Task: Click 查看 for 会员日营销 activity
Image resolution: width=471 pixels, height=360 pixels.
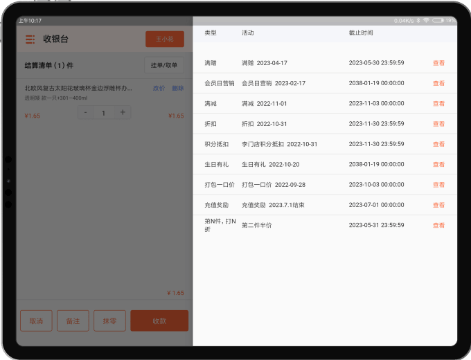Action: (x=438, y=83)
